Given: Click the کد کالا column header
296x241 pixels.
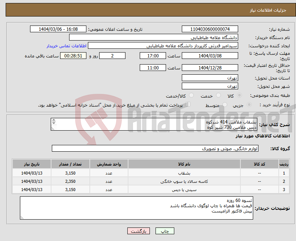Looking at the screenshot, I should (260, 164).
